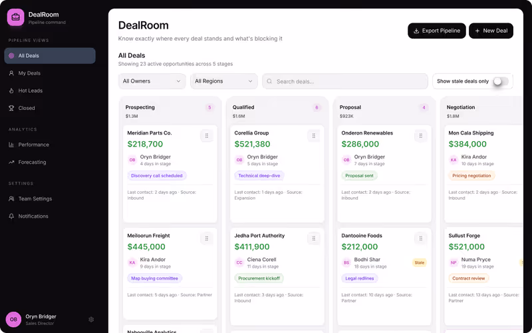Click OB avatar on Meridian Parts Co. card
The image size is (532, 333).
[132, 160]
